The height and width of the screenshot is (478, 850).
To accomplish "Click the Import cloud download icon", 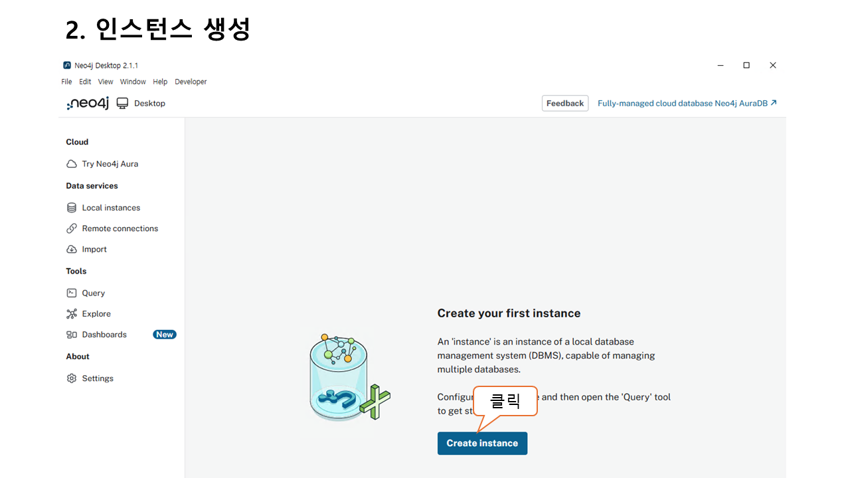I will click(x=72, y=250).
